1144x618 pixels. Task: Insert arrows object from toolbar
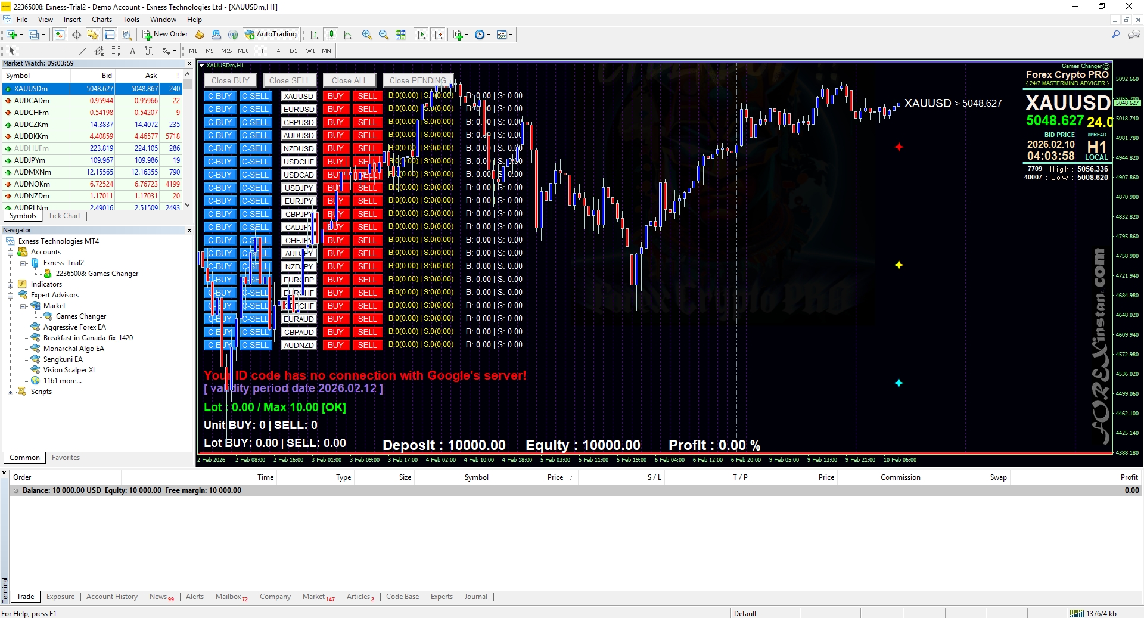(x=166, y=51)
